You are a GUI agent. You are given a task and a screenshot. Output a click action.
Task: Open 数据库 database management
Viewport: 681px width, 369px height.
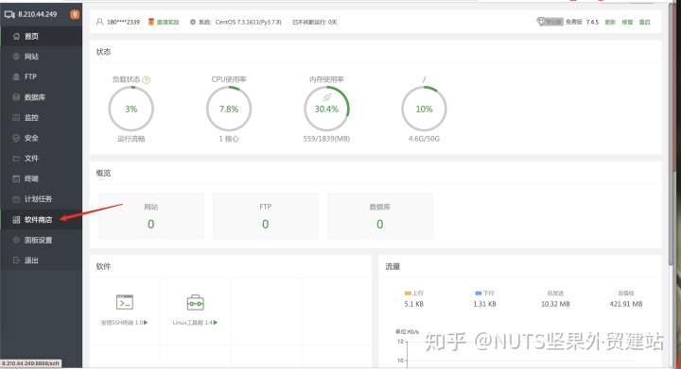(41, 97)
